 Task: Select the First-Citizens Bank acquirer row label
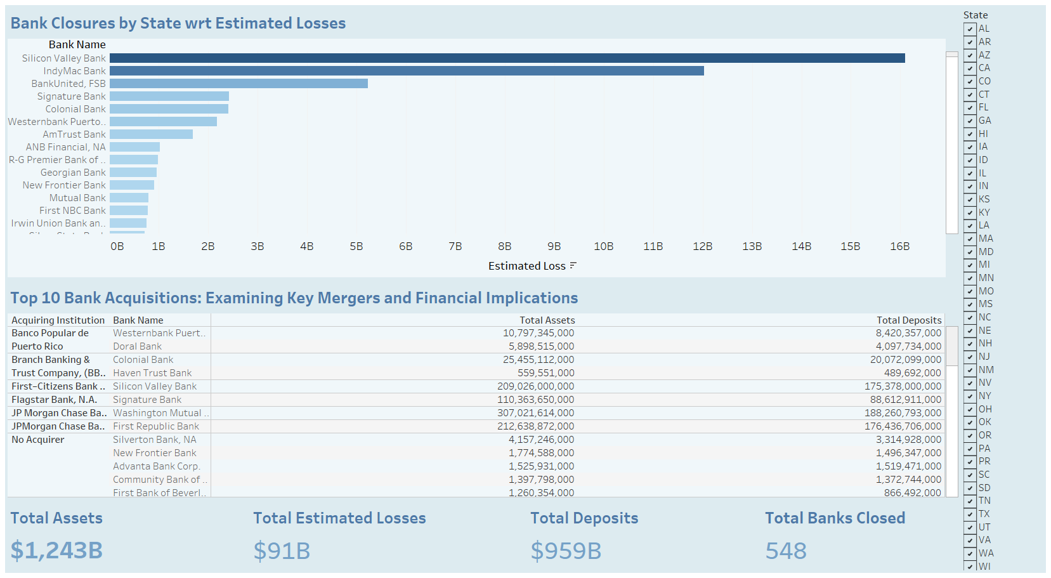(58, 386)
